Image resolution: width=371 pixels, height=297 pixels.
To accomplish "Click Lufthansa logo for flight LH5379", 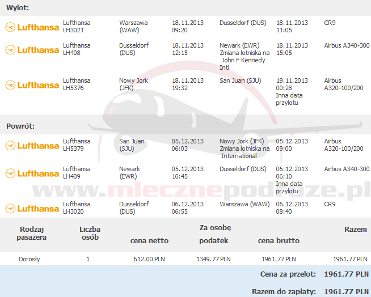I will point(32,145).
